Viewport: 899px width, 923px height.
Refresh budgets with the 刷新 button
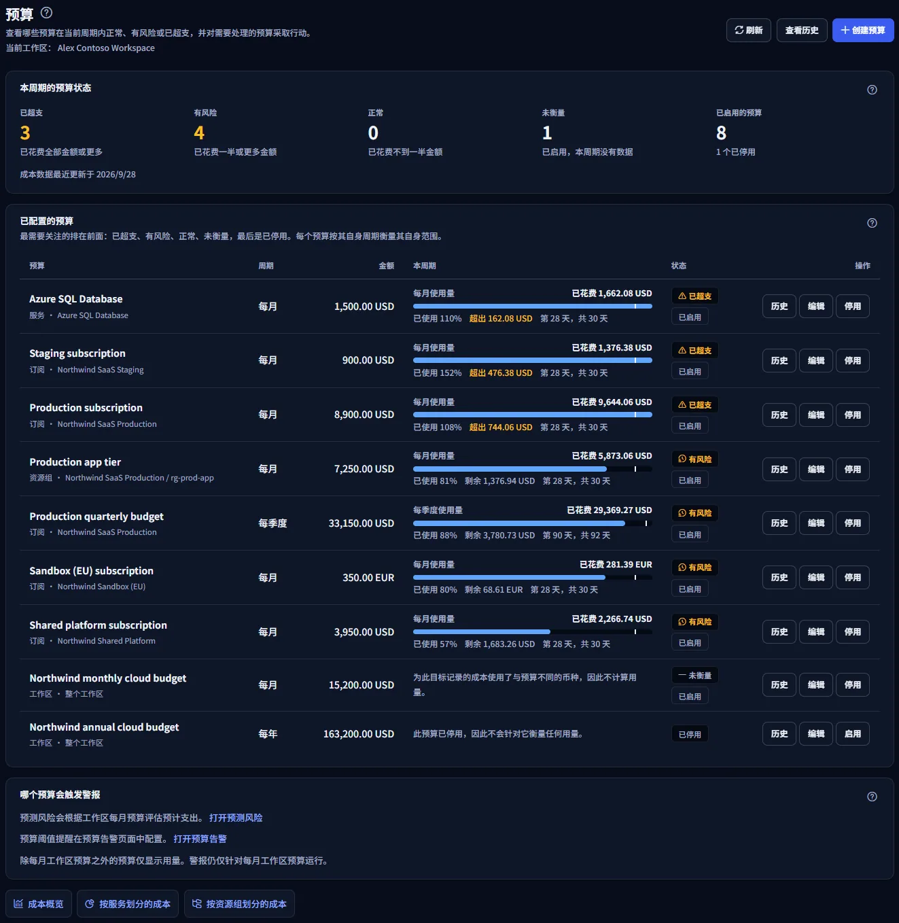tap(749, 30)
